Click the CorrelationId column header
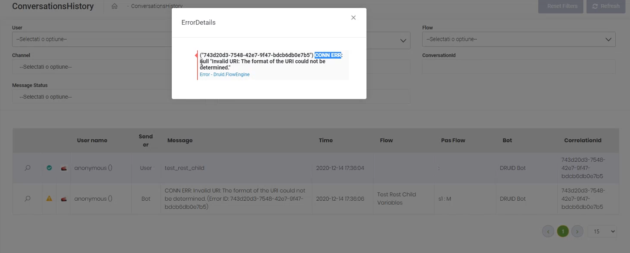This screenshot has height=253, width=630. (582, 141)
